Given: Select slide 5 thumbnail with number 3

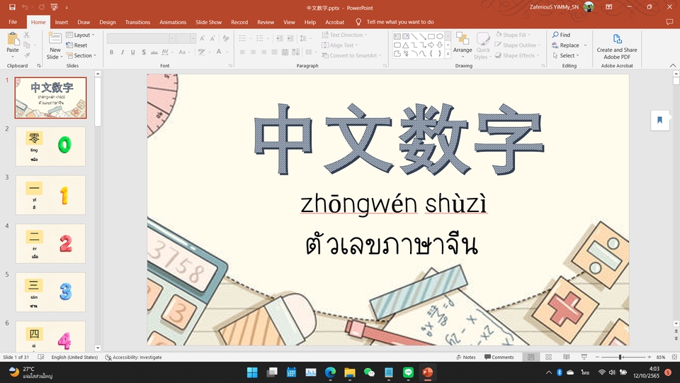Looking at the screenshot, I should click(51, 292).
